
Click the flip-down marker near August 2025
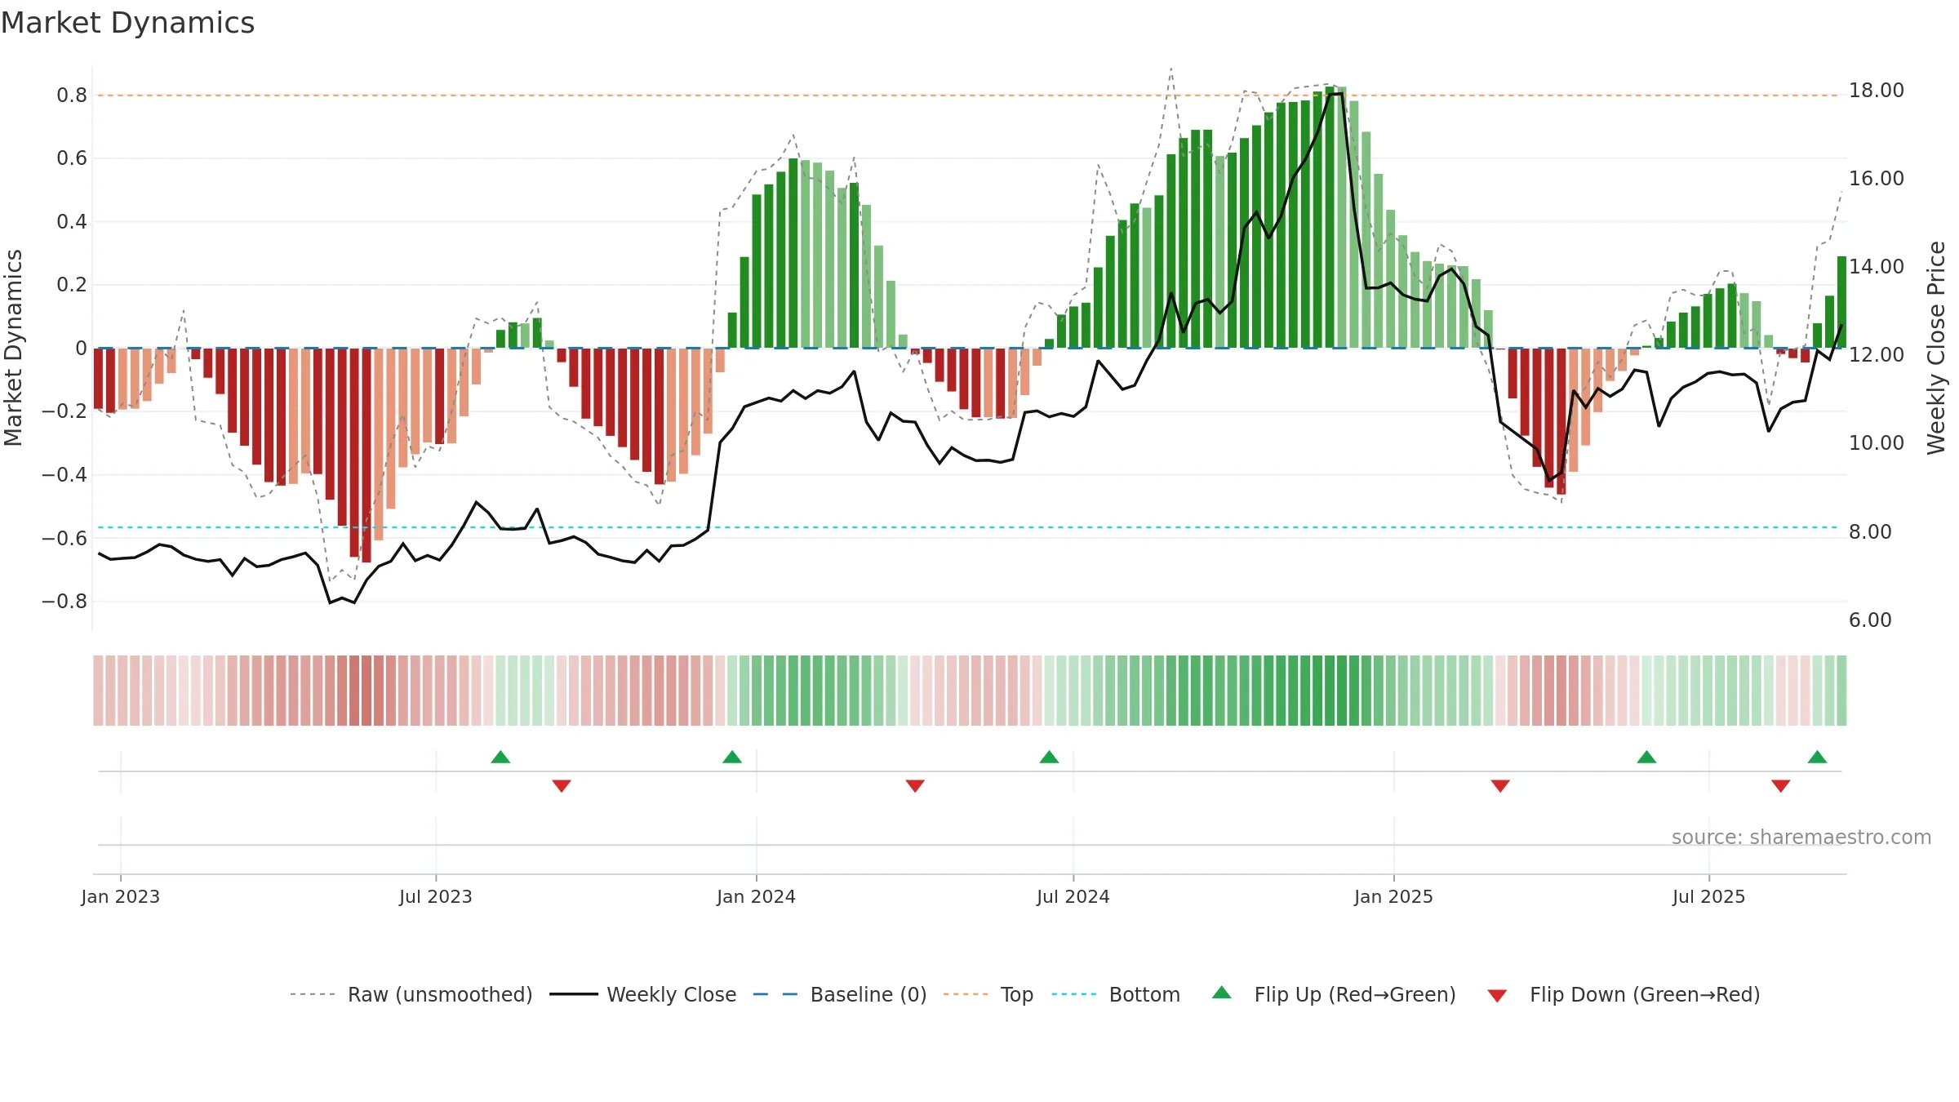click(1781, 785)
